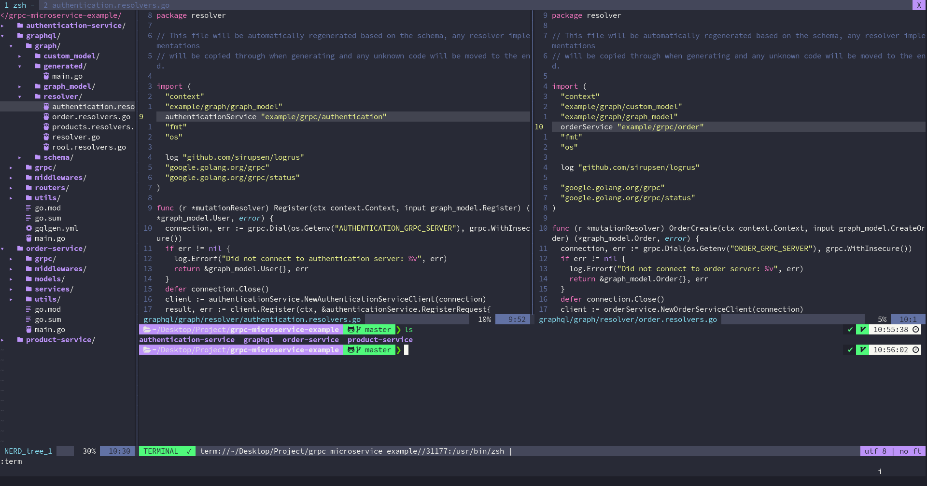Click the folder icon of product-service/
This screenshot has width=927, height=486.
(x=20, y=340)
